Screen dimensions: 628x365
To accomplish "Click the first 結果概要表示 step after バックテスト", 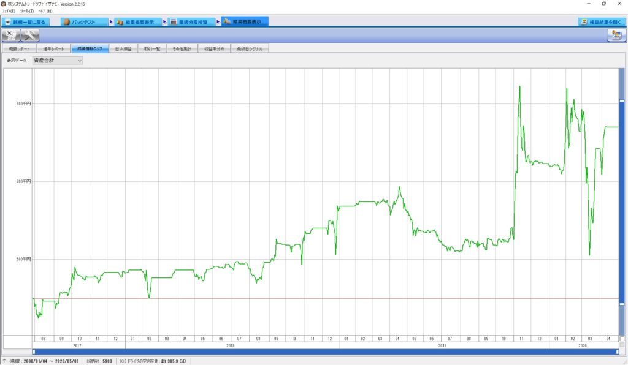I will [139, 21].
